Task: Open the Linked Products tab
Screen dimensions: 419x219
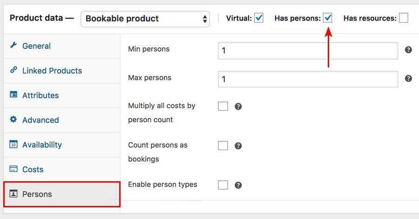Action: [52, 71]
